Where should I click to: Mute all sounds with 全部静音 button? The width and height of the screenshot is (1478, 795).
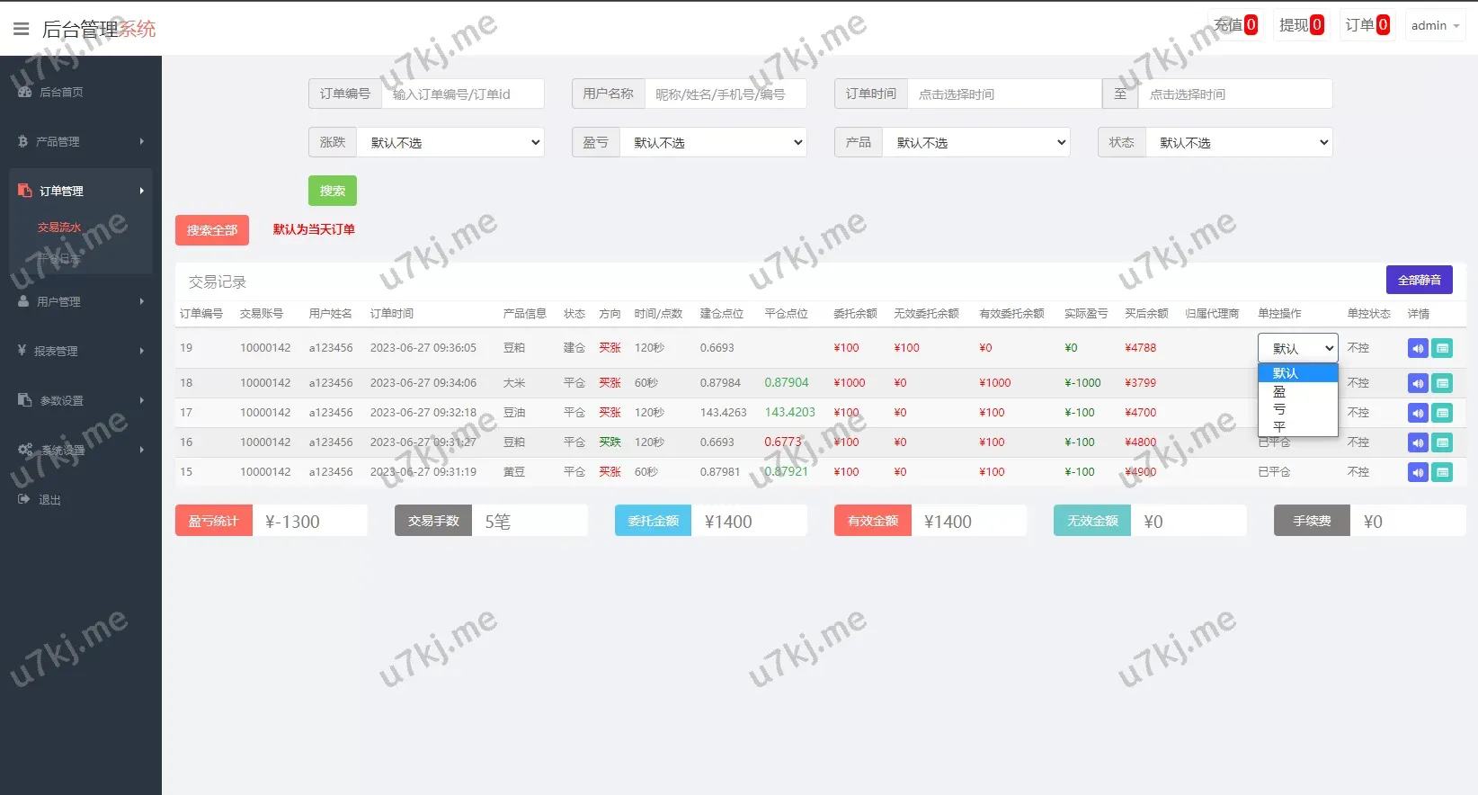(1419, 281)
